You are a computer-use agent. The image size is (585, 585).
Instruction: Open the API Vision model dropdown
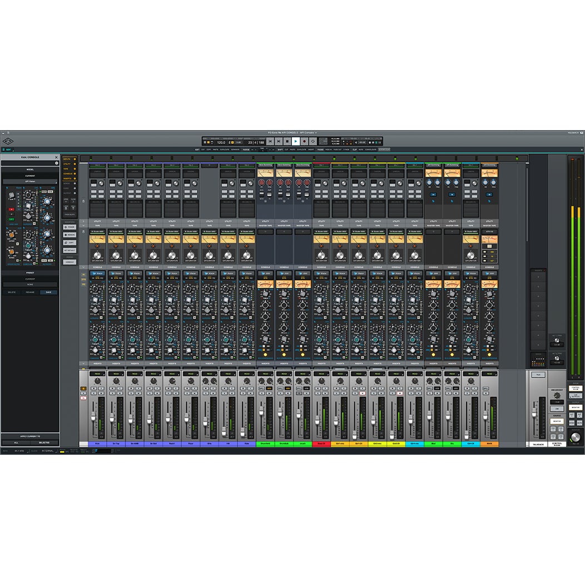[30, 181]
